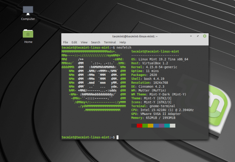Click the green 'tecmint@tecmint-linux-mint' neofetch header

[x=155, y=51]
